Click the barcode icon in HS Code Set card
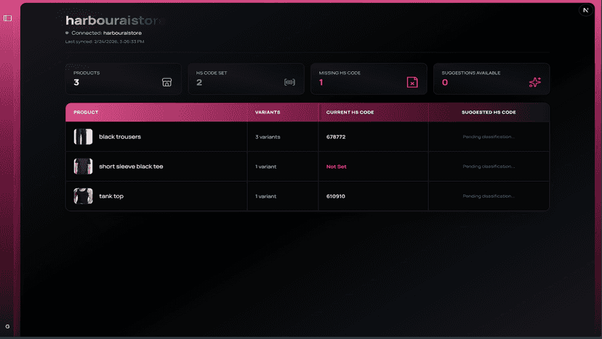The image size is (602, 339). click(289, 82)
